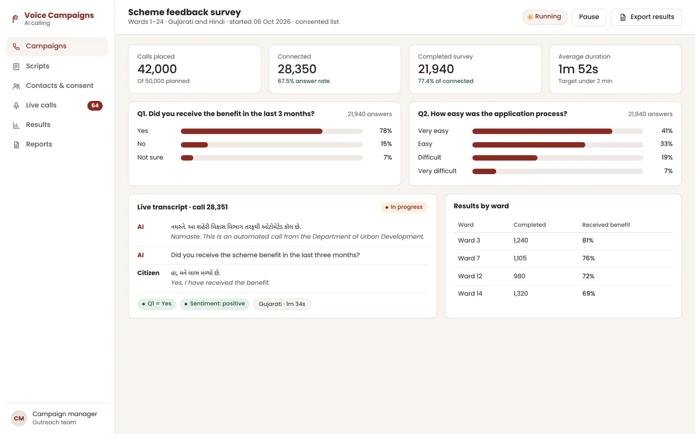Click the Contacts & consent people icon
The image size is (695, 434).
[x=16, y=86]
